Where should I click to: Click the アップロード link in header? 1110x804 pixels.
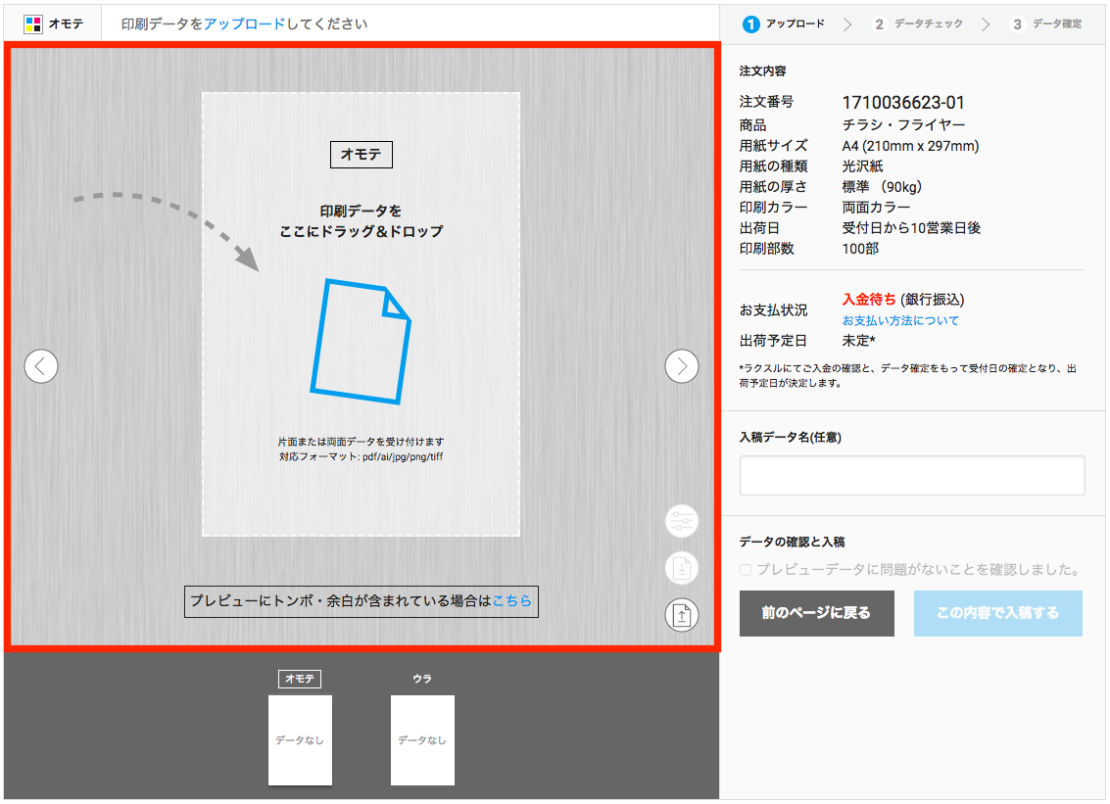point(244,24)
